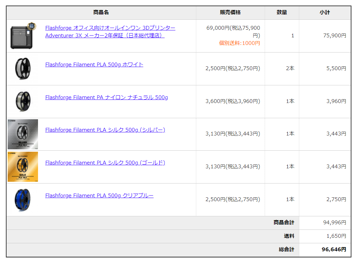Follow the PLA シルク 500g (シルバー) link

(x=105, y=130)
